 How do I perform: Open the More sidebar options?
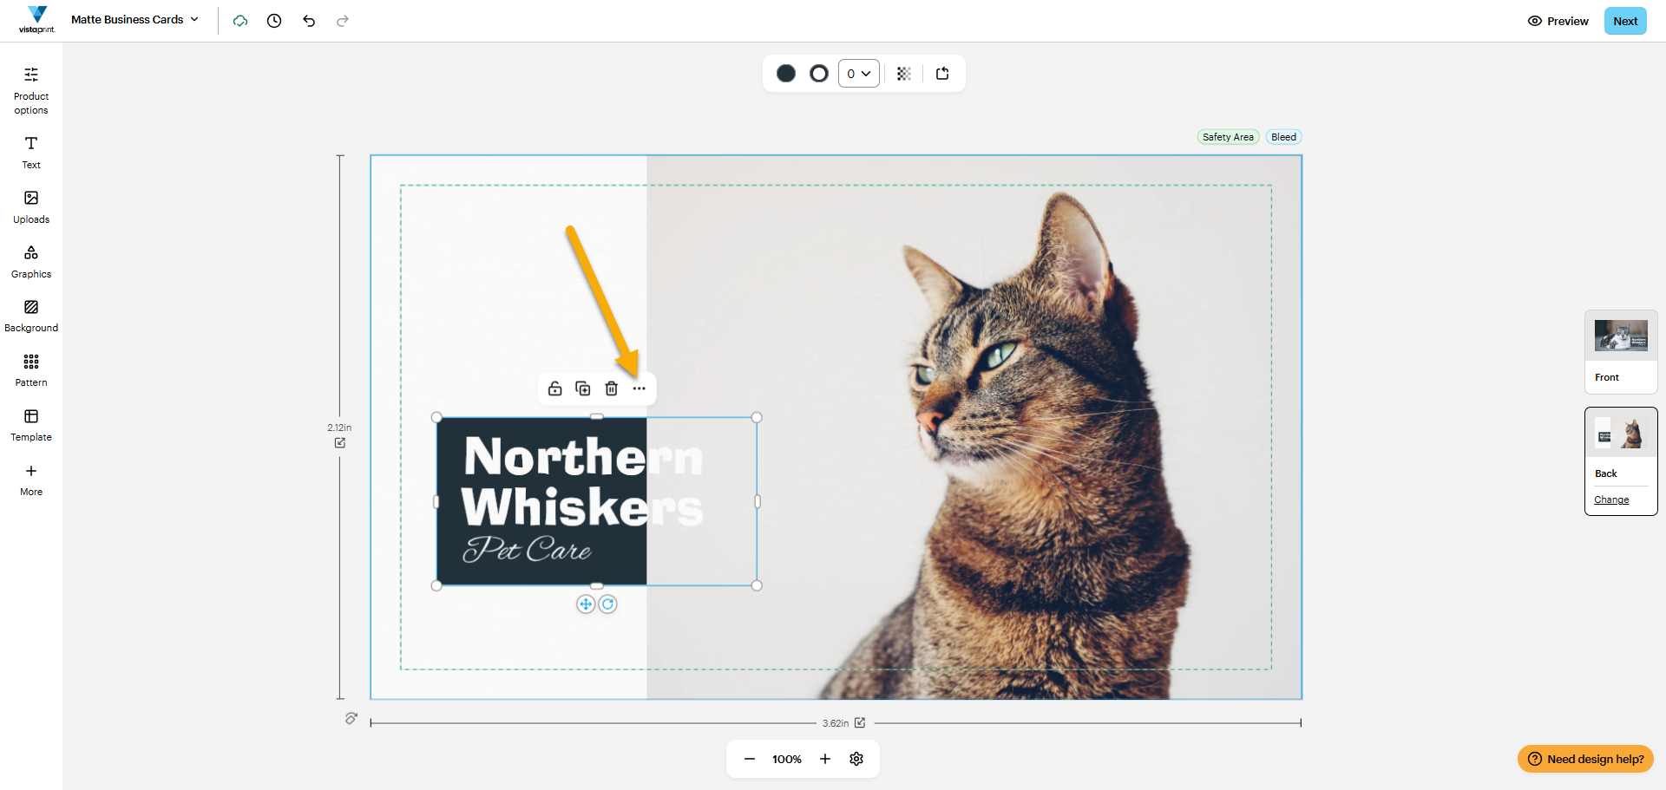coord(31,480)
